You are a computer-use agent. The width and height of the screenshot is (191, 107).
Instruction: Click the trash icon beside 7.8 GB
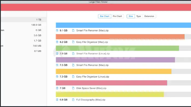57,53
